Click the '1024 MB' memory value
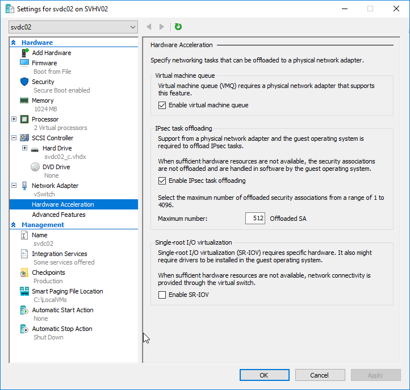 pos(45,109)
